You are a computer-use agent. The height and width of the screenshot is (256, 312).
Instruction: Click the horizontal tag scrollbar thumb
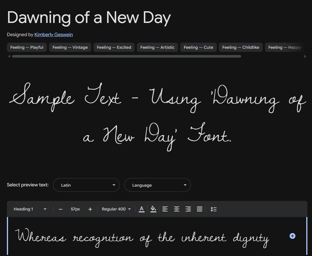click(127, 56)
